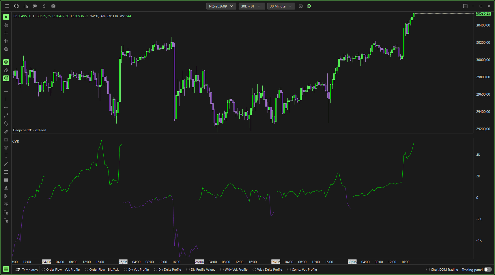Click the 24/06 date marker on timeline
The image size is (495, 275).
tap(47, 262)
